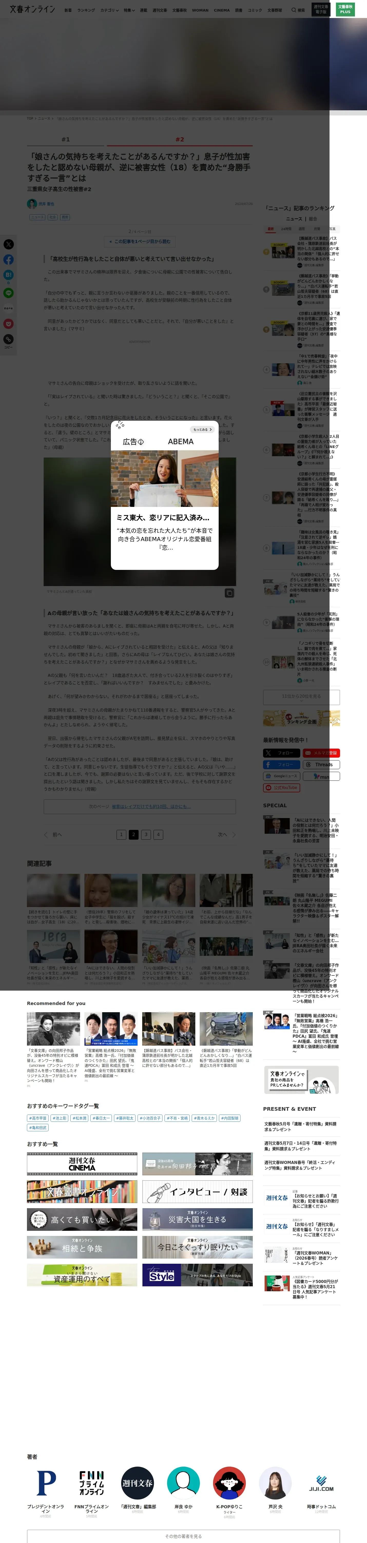Click the 週刊文春 電子版 header button
367x1543 pixels.
click(x=321, y=10)
